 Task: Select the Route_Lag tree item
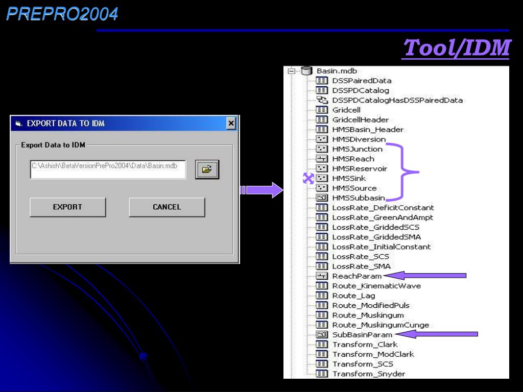click(x=353, y=296)
